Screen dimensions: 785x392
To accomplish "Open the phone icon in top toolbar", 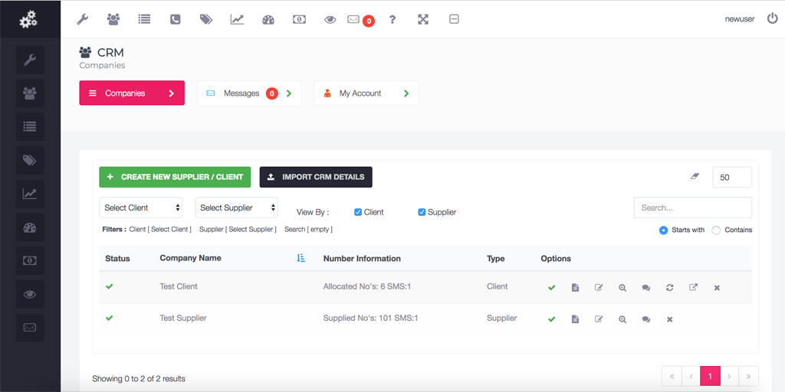I will [176, 20].
